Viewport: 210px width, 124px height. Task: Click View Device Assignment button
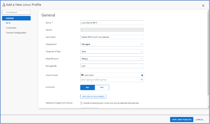(x=93, y=96)
